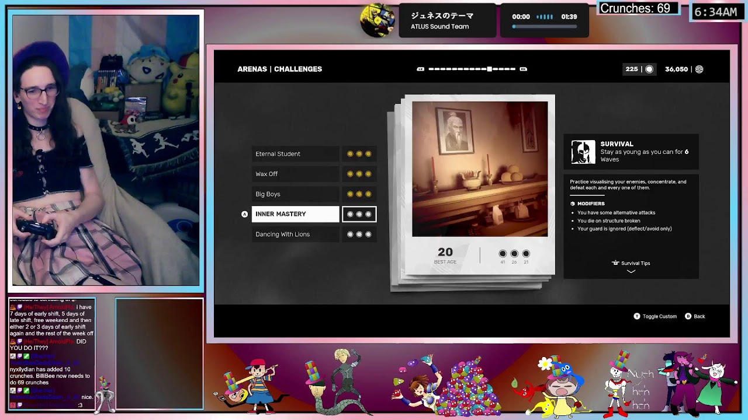
Task: Click the 'You have some alternative attacks' modifier
Action: pos(616,213)
